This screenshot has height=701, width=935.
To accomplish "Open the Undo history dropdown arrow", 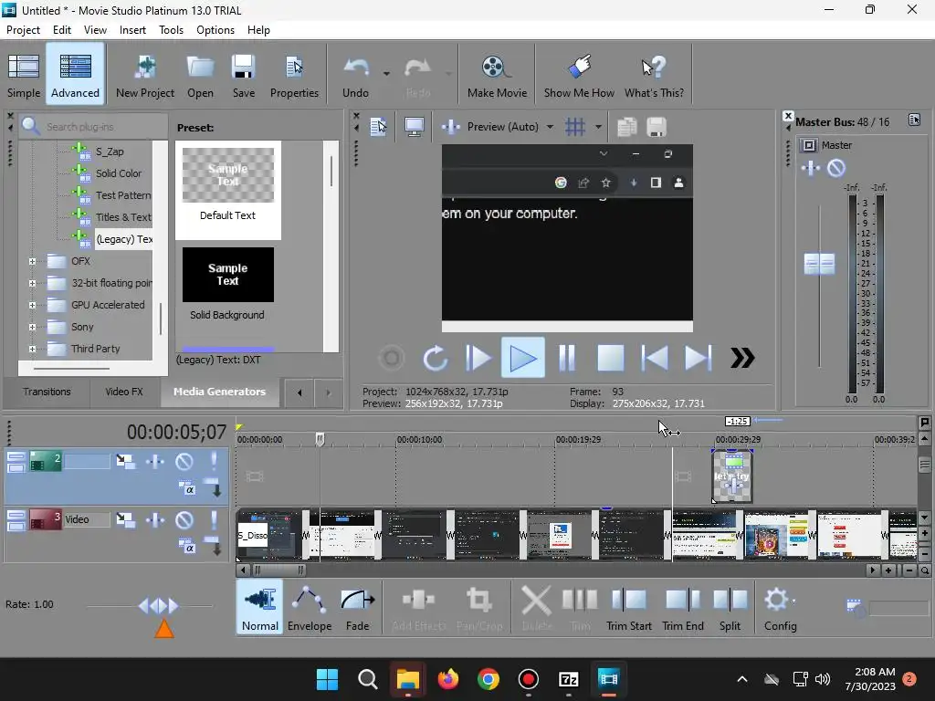I will click(x=386, y=74).
